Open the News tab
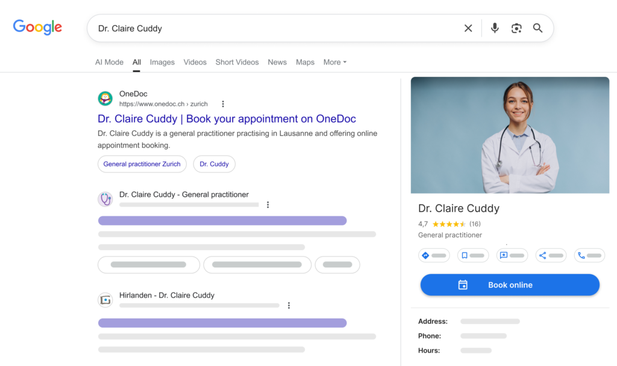617x366 pixels. click(277, 62)
